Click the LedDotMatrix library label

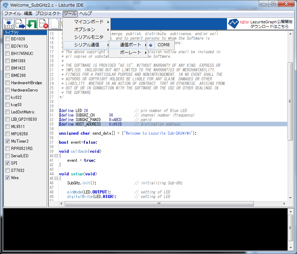[23, 112]
